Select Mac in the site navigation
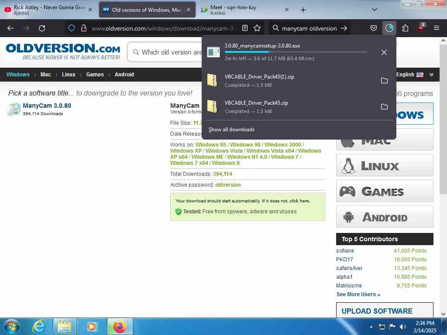 coord(45,74)
